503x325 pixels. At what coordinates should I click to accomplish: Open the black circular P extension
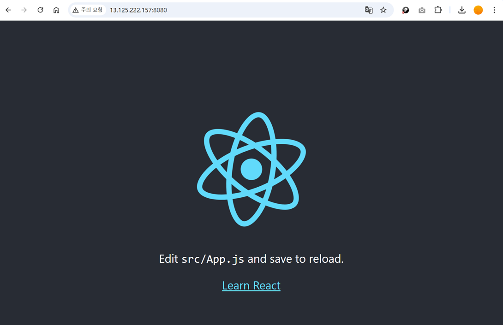pyautogui.click(x=406, y=10)
